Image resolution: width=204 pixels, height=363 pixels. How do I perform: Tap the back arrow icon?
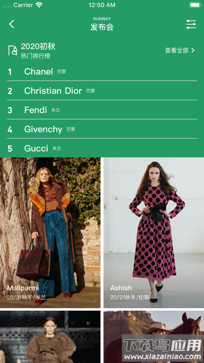point(11,24)
